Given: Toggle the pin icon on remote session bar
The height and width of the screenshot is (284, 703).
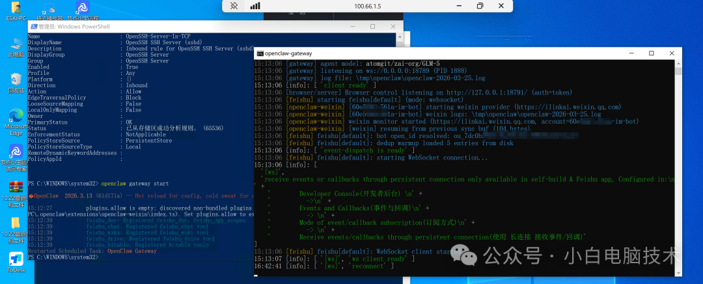Looking at the screenshot, I should click(234, 6).
